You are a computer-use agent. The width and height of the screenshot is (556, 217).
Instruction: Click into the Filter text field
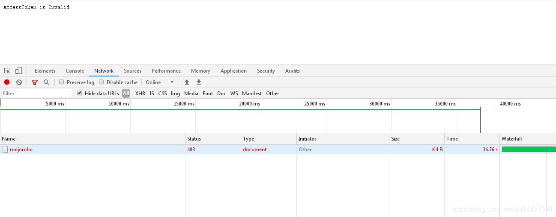36,93
